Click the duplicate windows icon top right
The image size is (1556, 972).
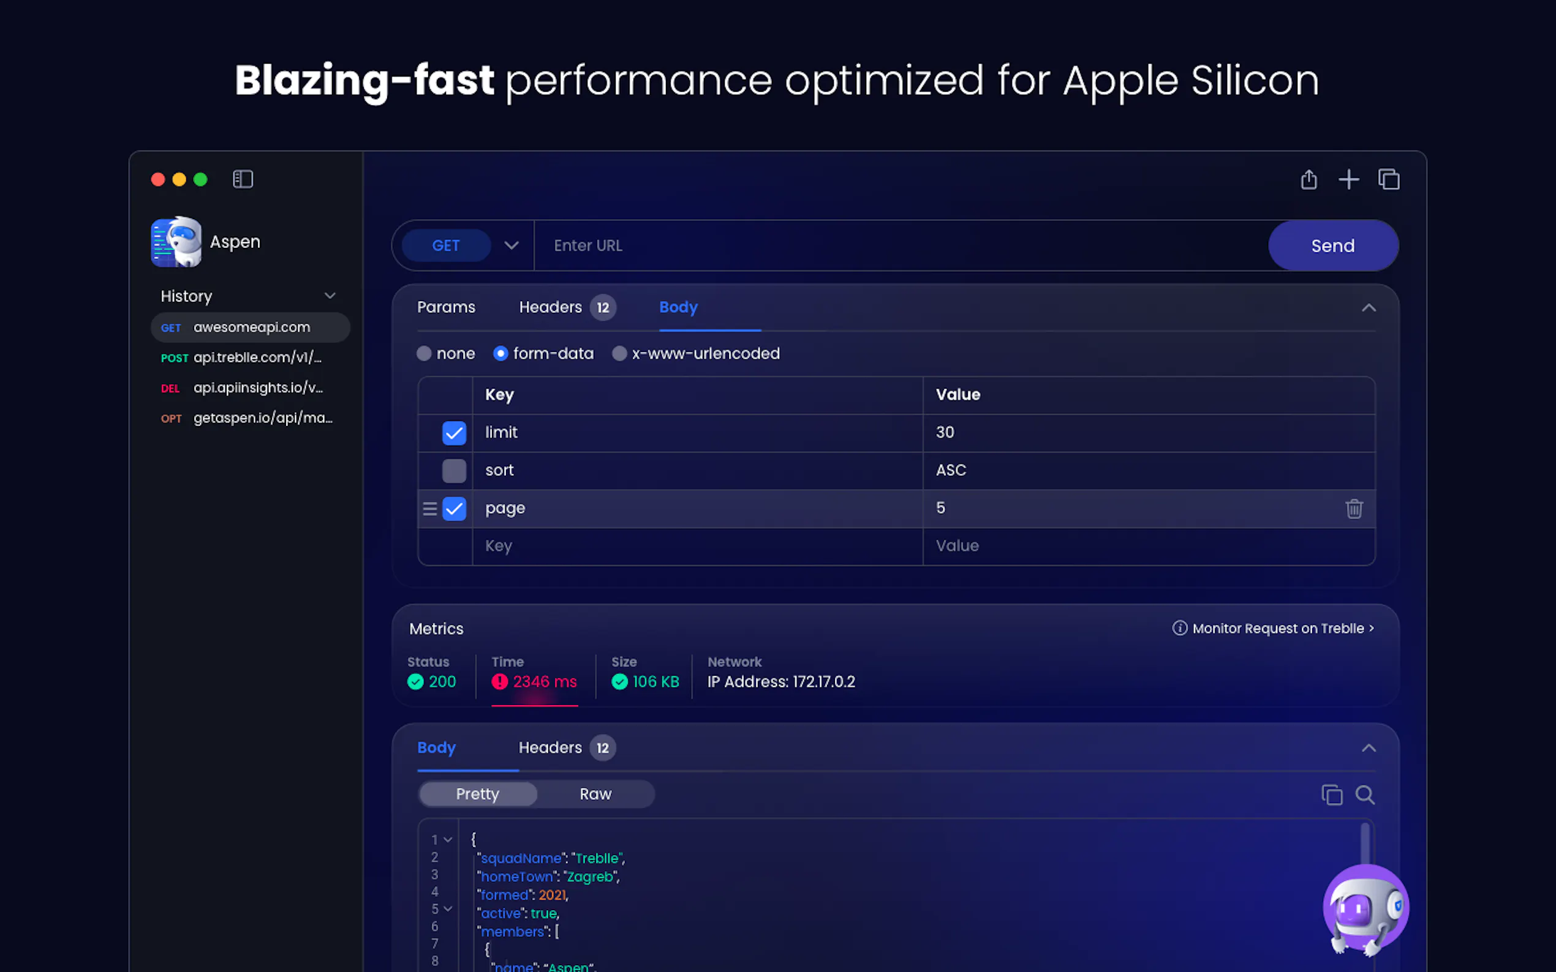pos(1389,179)
